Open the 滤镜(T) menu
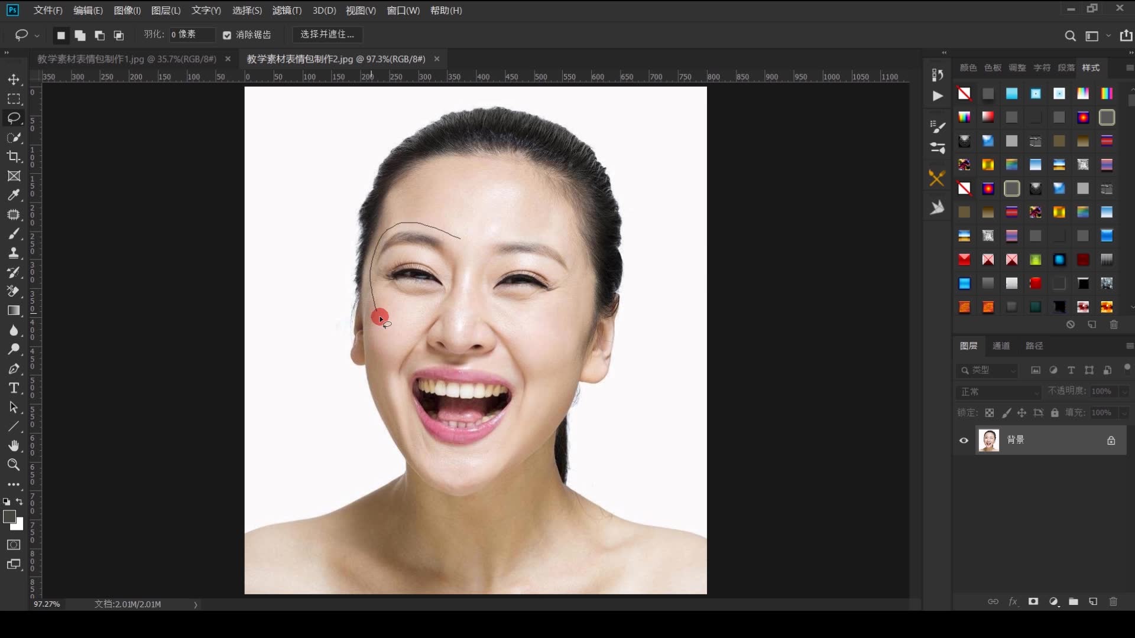 (x=287, y=11)
